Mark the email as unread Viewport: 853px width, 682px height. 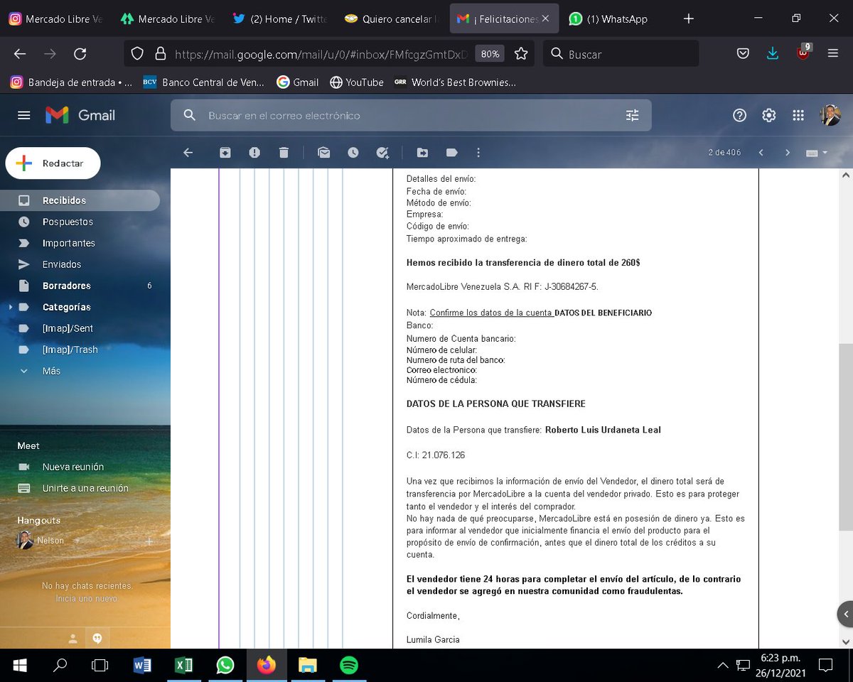[324, 152]
